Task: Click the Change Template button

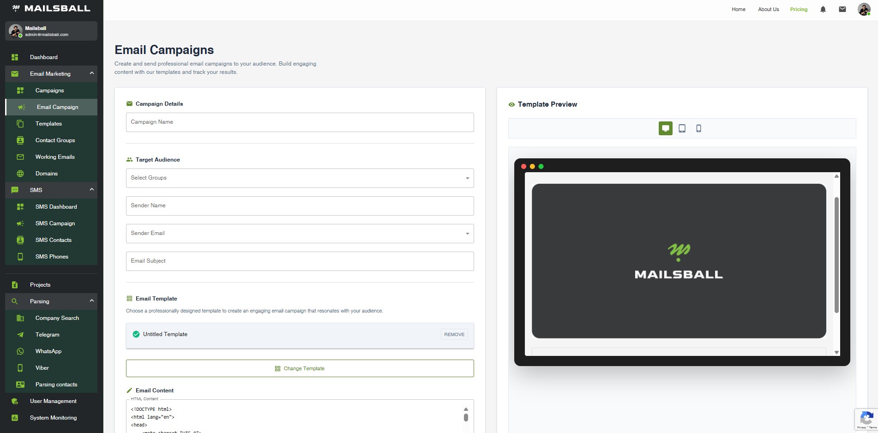Action: tap(300, 368)
